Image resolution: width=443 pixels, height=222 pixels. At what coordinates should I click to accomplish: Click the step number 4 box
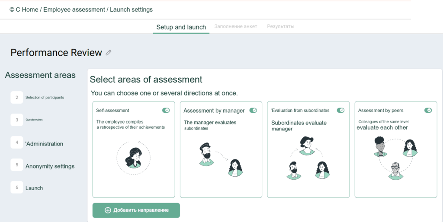17,143
